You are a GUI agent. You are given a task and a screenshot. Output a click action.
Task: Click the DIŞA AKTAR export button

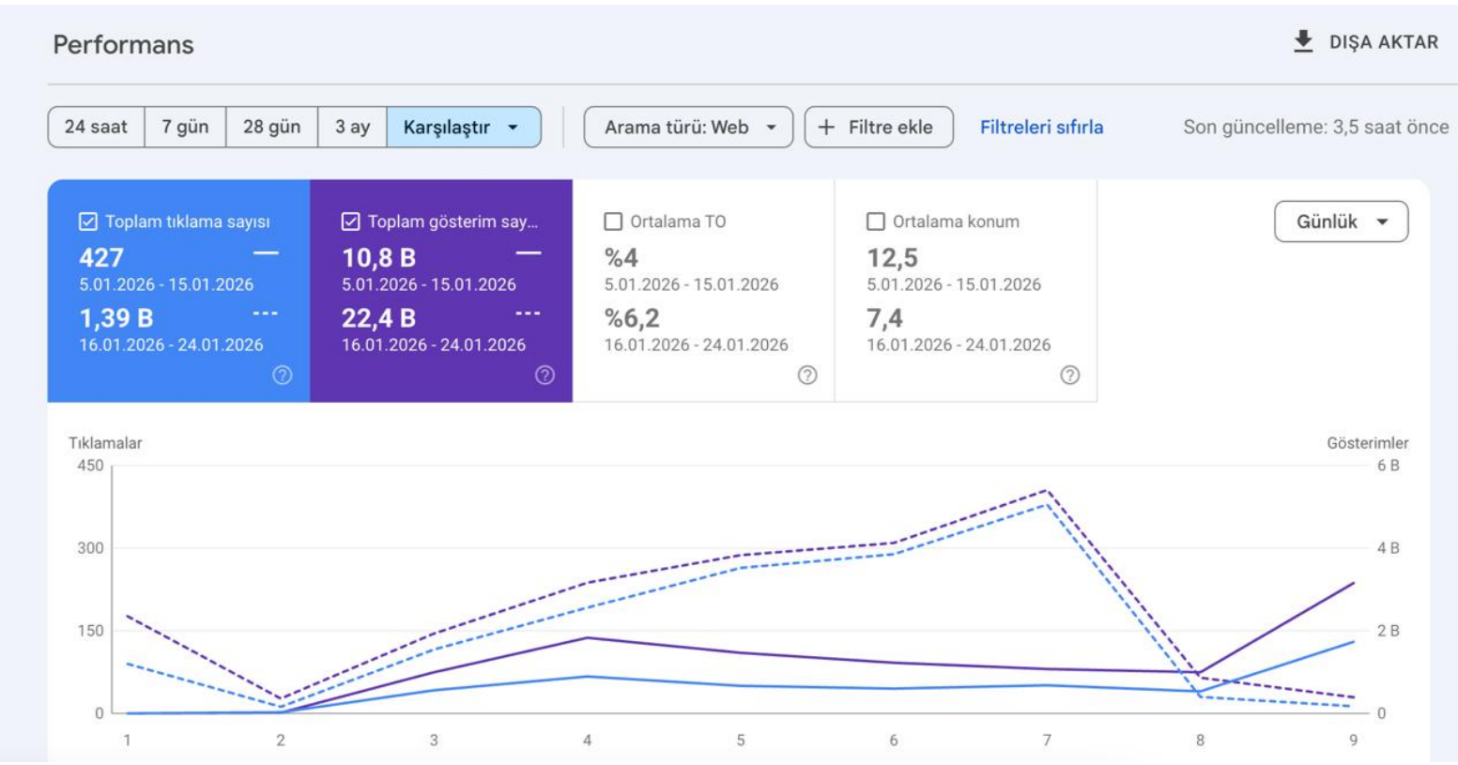click(x=1366, y=42)
